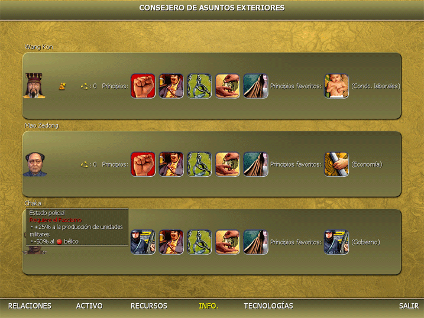
Task: Click Mao Zedong's favorite civic Economía icon
Action: click(x=336, y=164)
